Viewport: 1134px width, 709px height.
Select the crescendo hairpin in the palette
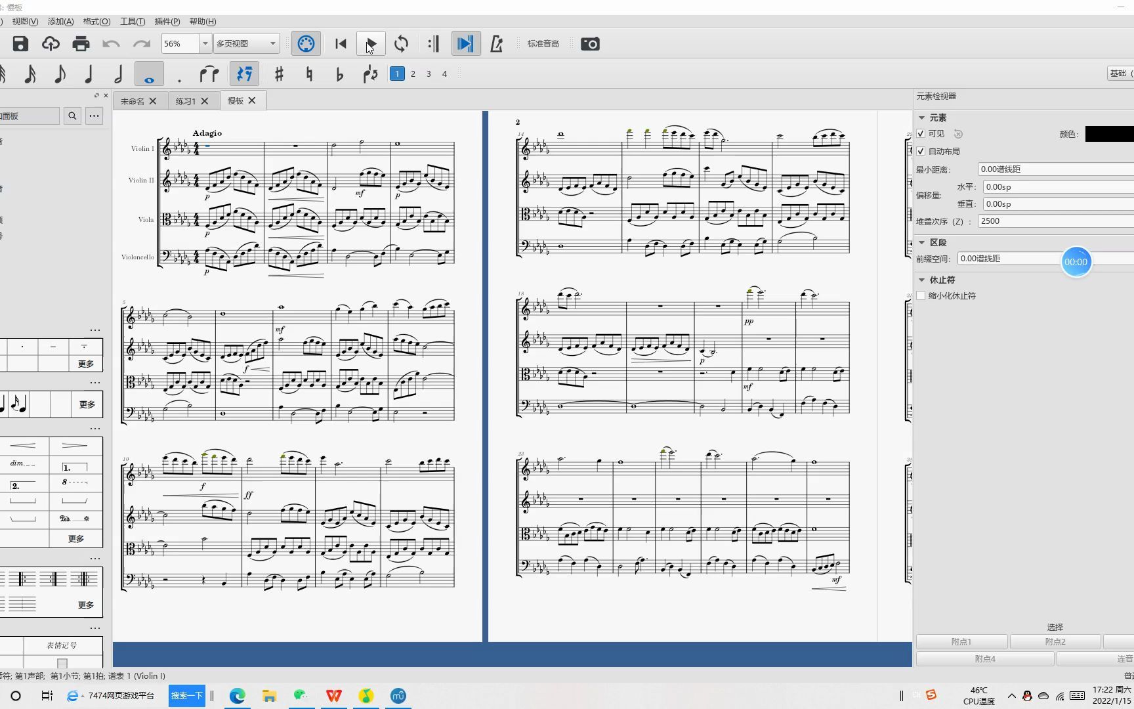coord(23,446)
